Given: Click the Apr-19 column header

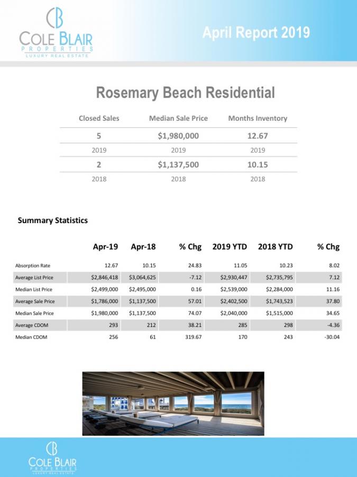Looking at the screenshot, I should pos(105,246).
